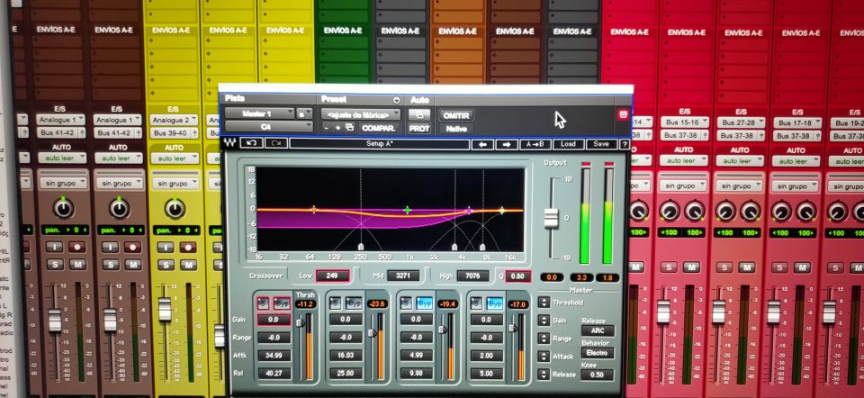Viewport: 864px width, 398px height.
Task: Enable input monitoring on Analogue 2 channel
Action: (x=166, y=247)
